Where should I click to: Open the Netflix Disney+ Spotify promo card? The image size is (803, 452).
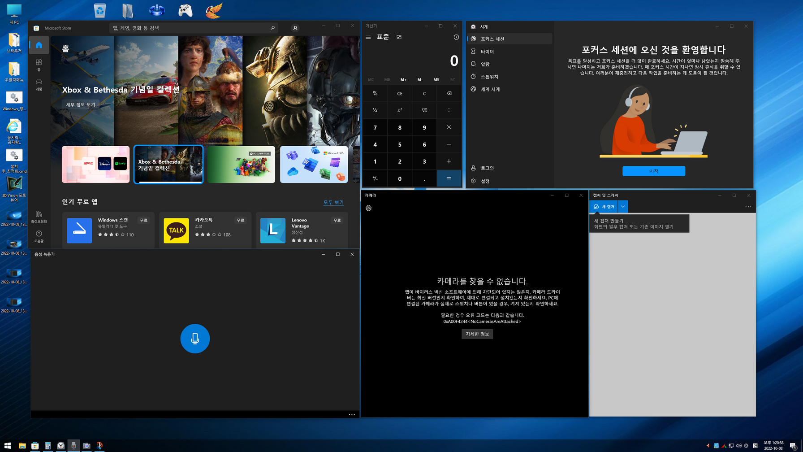pos(95,164)
